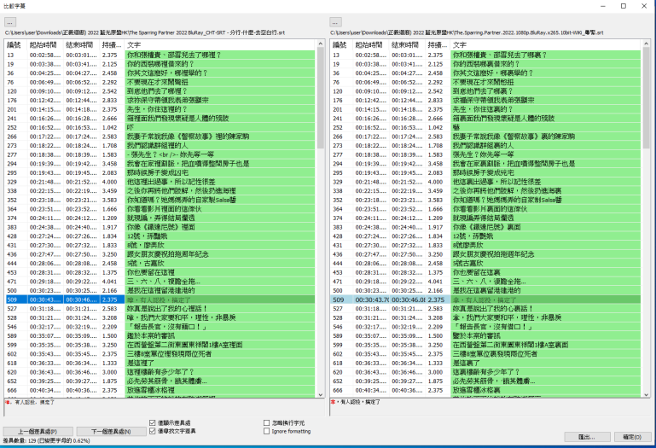Select row 295 in right list

[x=486, y=173]
